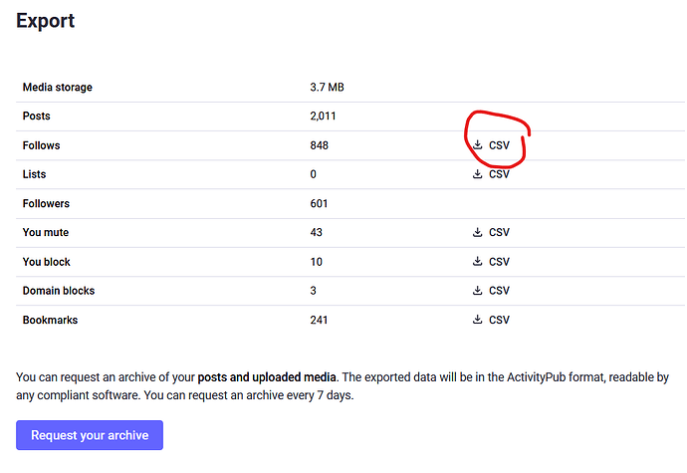The height and width of the screenshot is (473, 687).
Task: Click the Lists row label
Action: tap(35, 174)
